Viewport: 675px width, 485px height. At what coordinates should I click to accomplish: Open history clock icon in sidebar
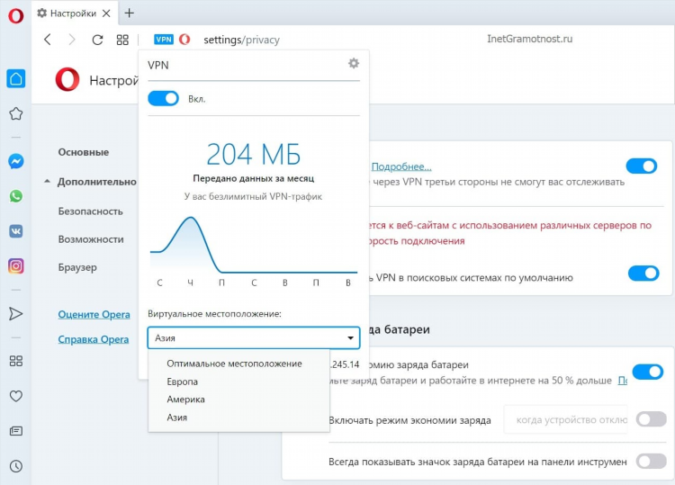point(16,466)
